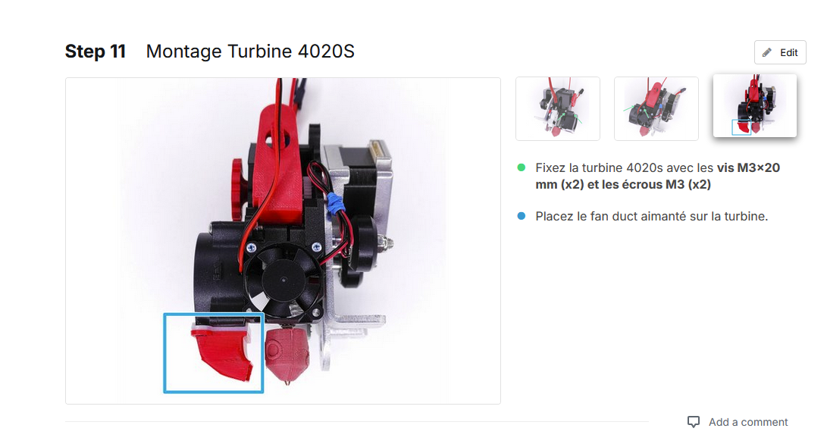The image size is (827, 447).
Task: Click the Edit button for Step 11
Action: click(x=779, y=52)
